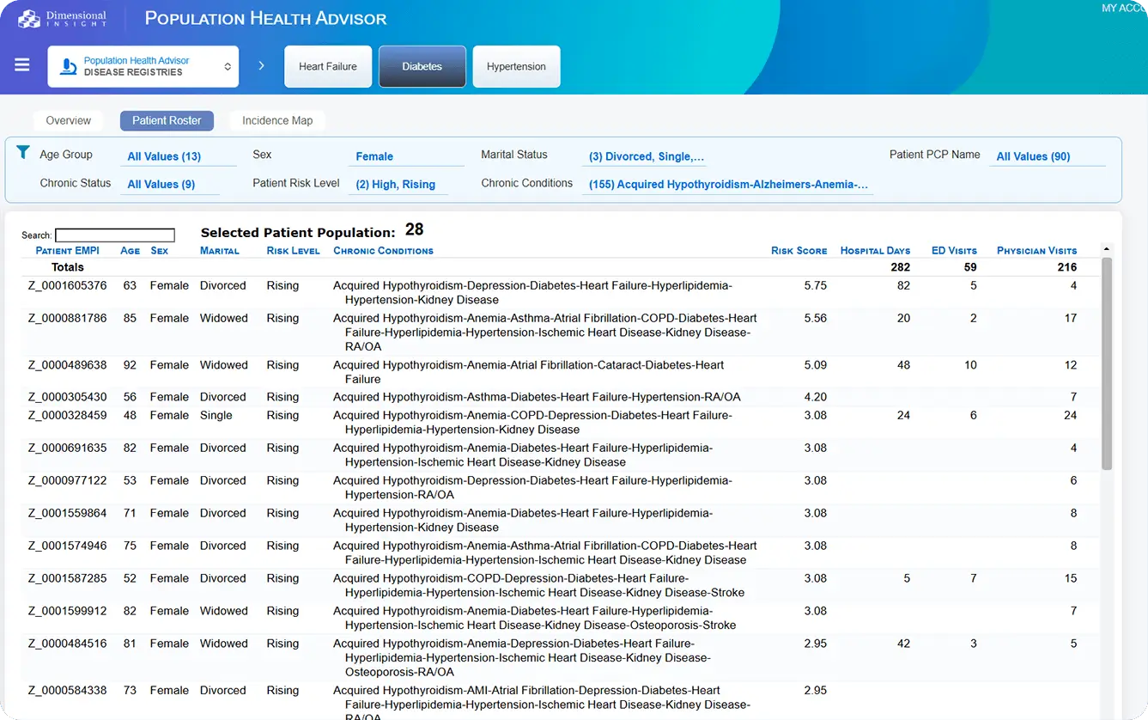Viewport: 1148px width, 720px height.
Task: Open the Patient Risk Level filter
Action: tap(395, 184)
